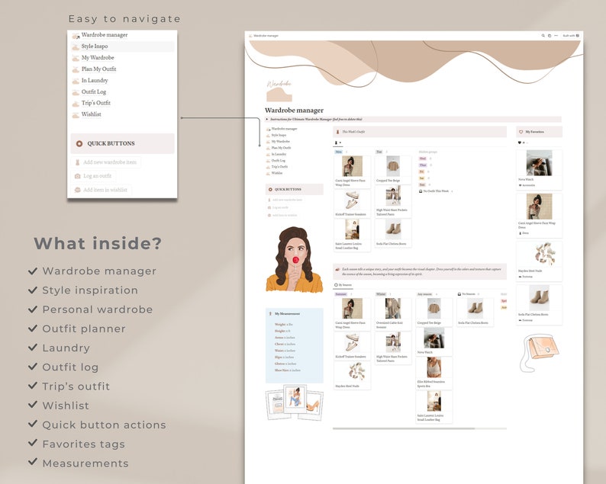Screen dimensions: 606x484
Task: Click the Summer season group tag
Action: (x=341, y=294)
